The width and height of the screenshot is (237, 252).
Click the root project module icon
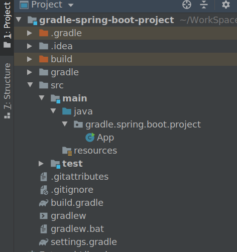[32, 21]
